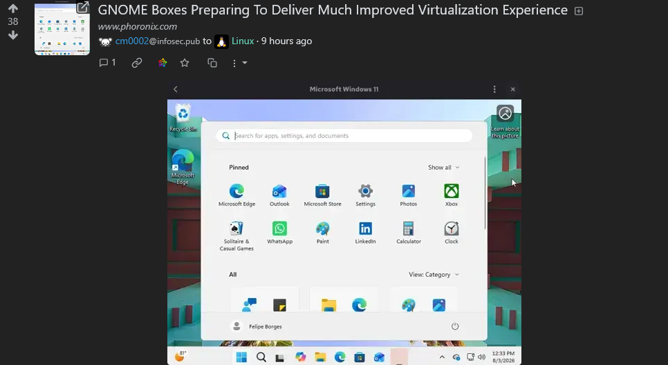The width and height of the screenshot is (668, 365).
Task: Open pinned Clock app
Action: click(451, 233)
